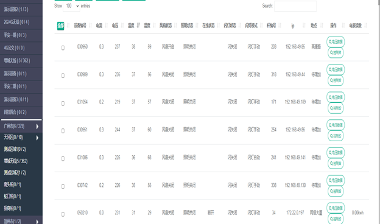
Task: Click the 闪灯模式 column sort icon
Action: 261,26
